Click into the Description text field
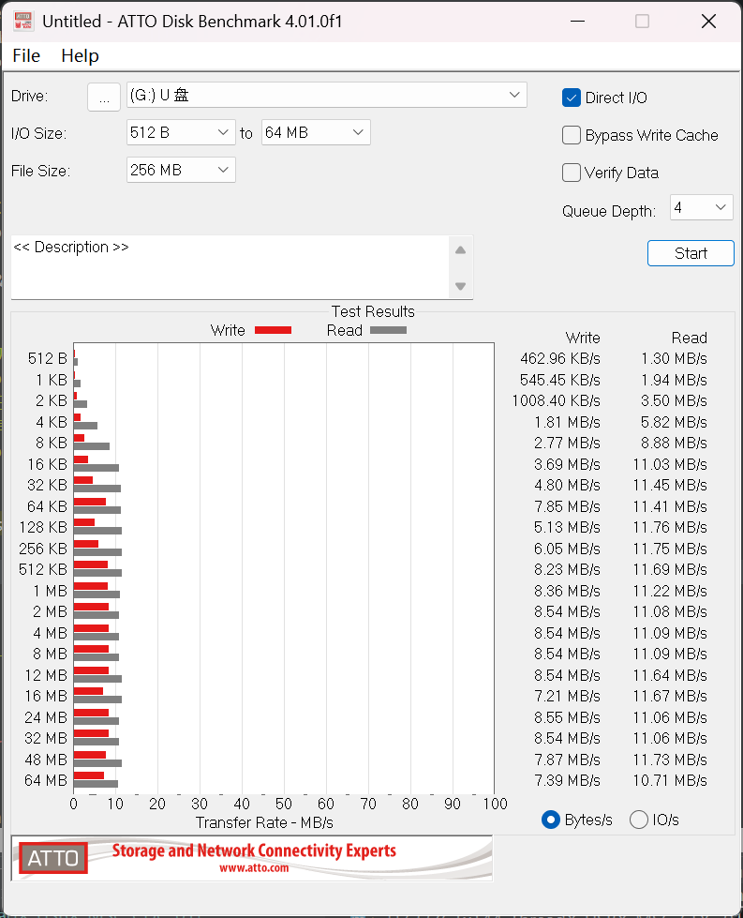 click(230, 267)
